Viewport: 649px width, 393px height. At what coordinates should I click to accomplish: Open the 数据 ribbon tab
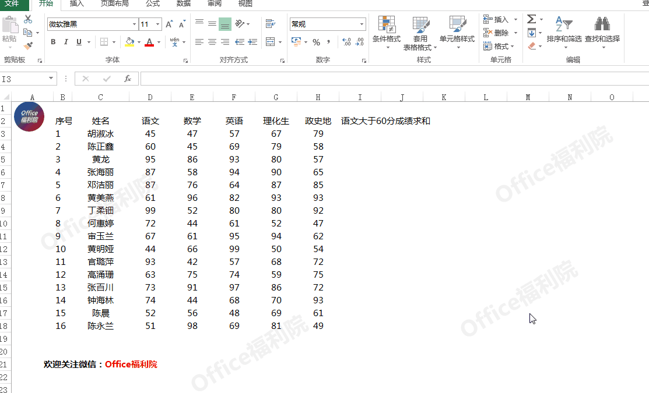[183, 3]
